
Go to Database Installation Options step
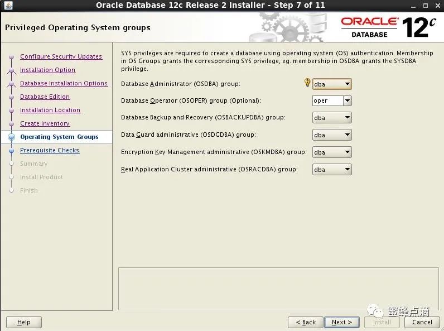click(64, 83)
